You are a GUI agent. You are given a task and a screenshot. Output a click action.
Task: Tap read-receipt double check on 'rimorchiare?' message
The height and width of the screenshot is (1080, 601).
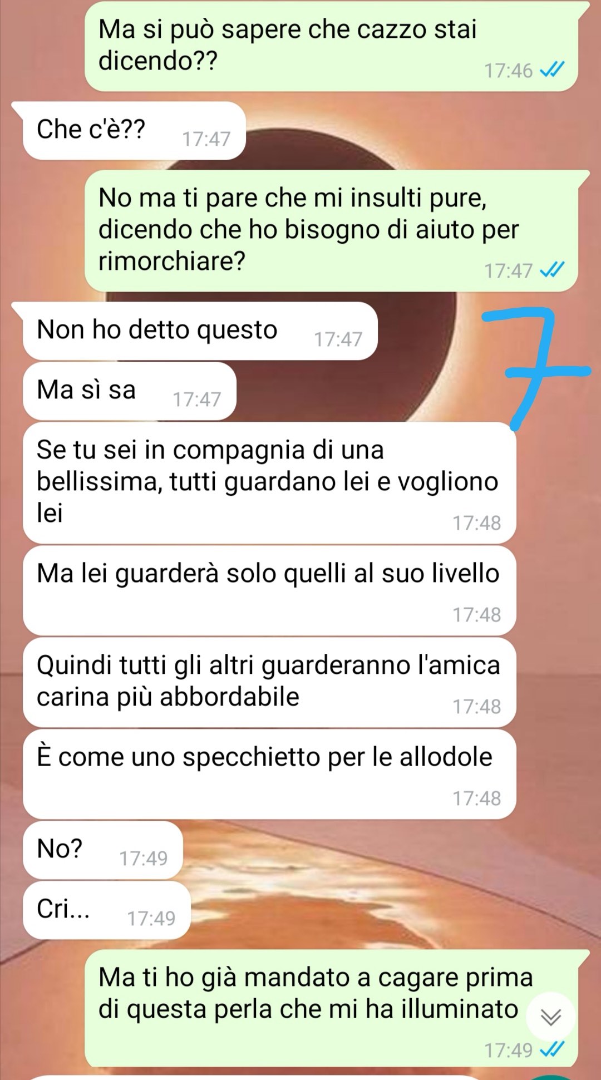click(x=552, y=270)
